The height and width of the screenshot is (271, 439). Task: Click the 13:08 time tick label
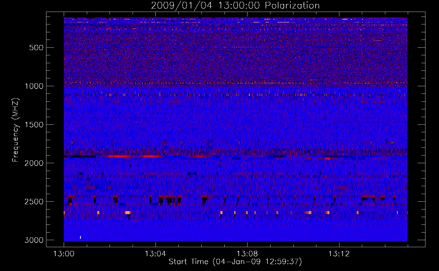pos(247,254)
